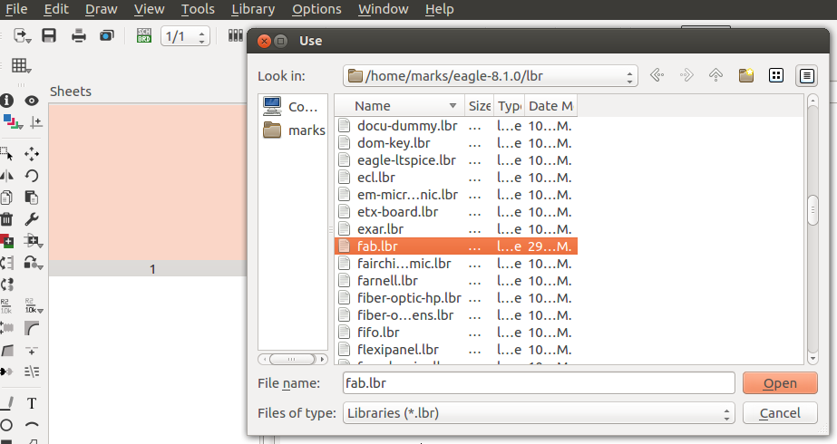Screen dimensions: 837x444
Task: Select marks folder in the dialog sidebar
Action: [x=293, y=130]
